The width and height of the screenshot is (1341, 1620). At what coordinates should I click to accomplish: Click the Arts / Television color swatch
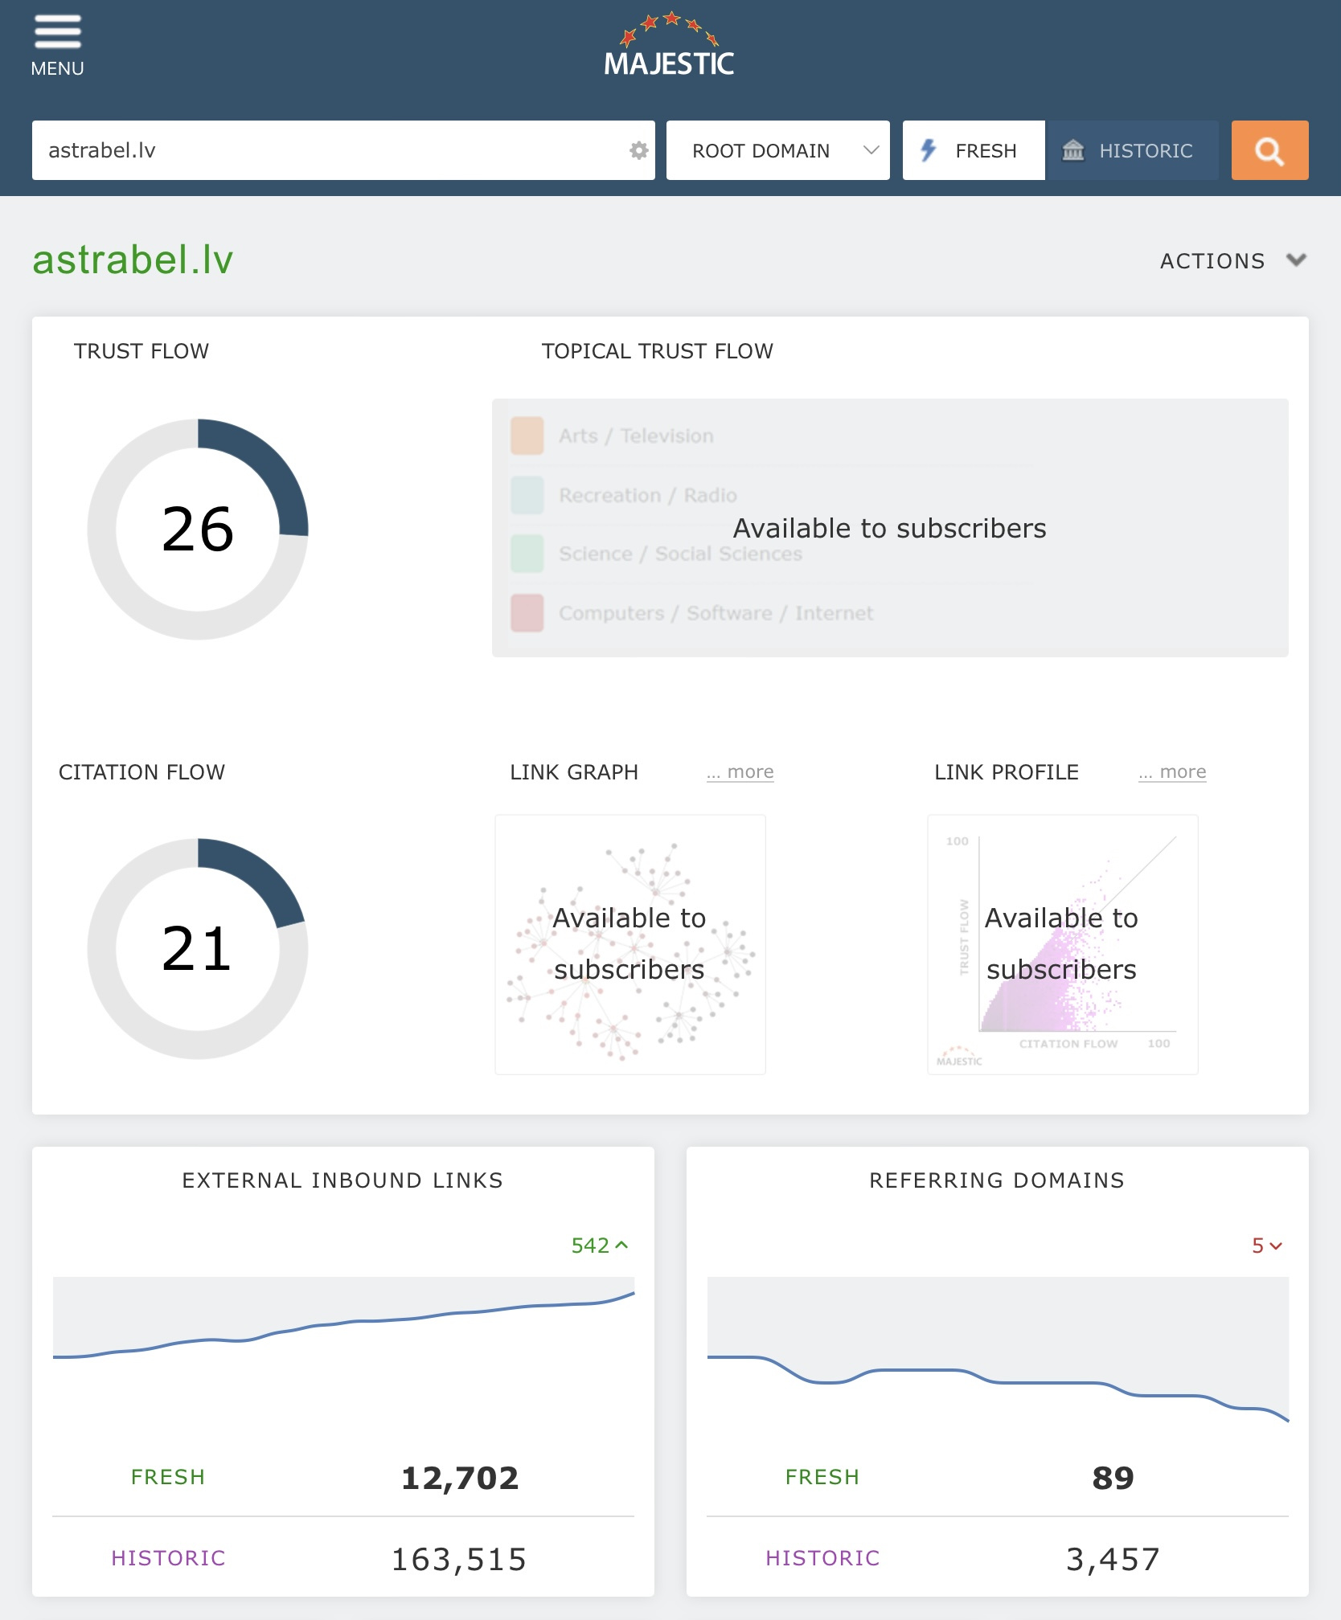pos(527,436)
